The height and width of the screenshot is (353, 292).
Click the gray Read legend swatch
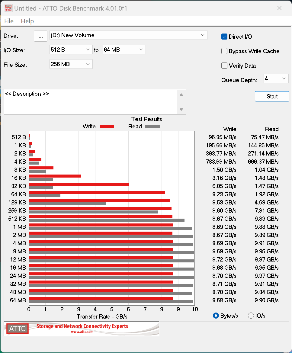pyautogui.click(x=152, y=126)
